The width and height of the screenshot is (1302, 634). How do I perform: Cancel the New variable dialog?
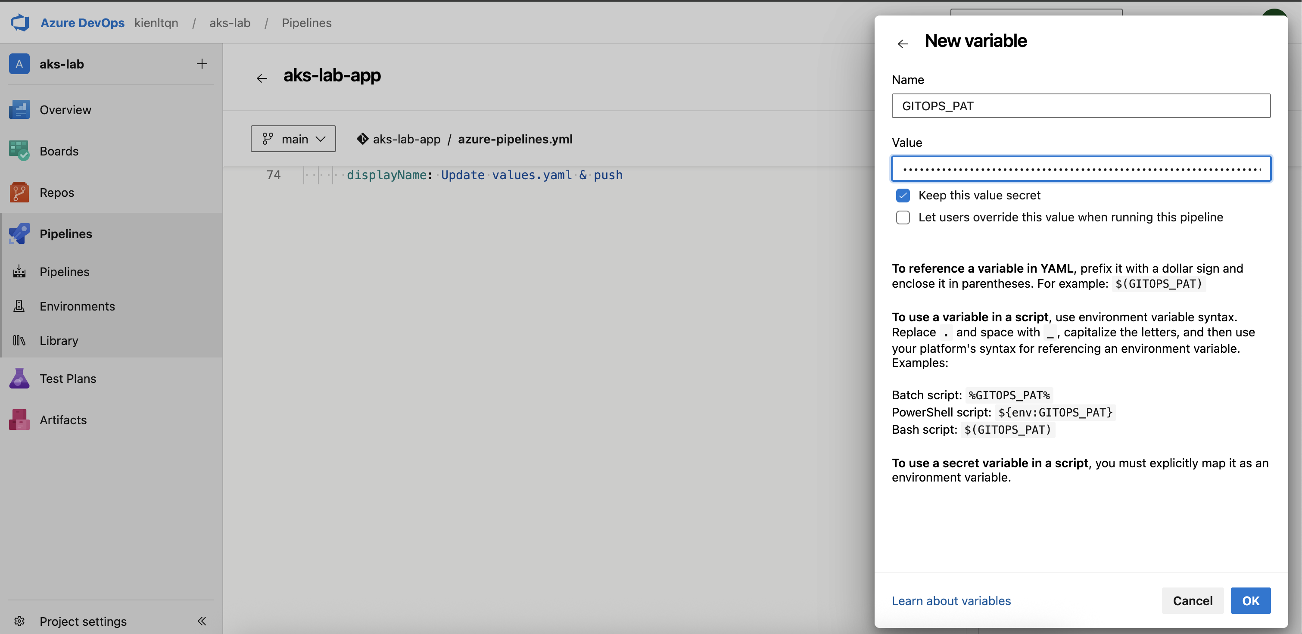click(1192, 600)
